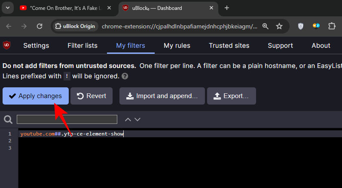
Task: Click the youtube.com##.ytp-ce-element-show filter line
Action: pos(72,134)
